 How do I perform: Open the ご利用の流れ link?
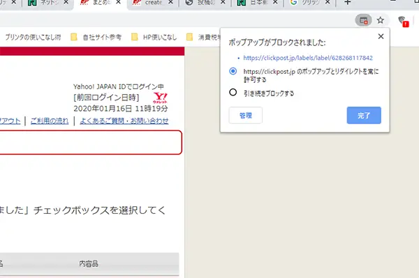tap(50, 121)
